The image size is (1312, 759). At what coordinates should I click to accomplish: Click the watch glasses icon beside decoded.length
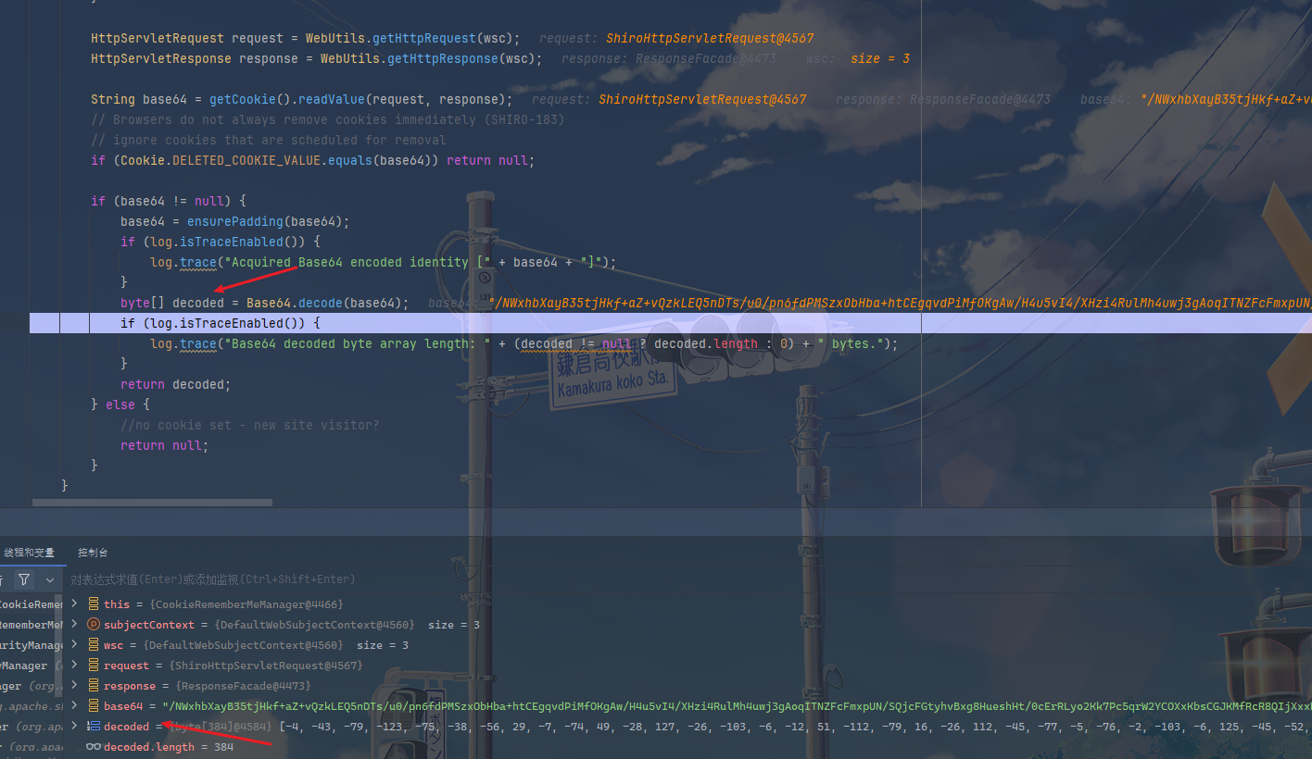(94, 747)
